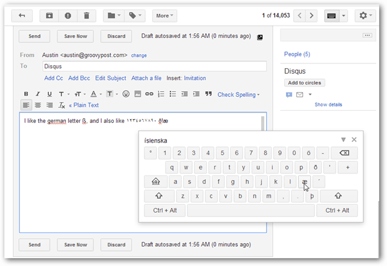Click the To field containing Disqus
The height and width of the screenshot is (266, 387).
(x=155, y=66)
